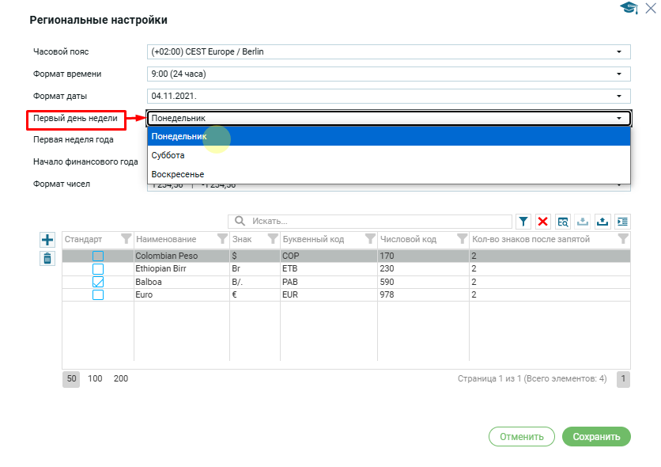Click the rightmost column settings toolbar icon

click(x=622, y=222)
